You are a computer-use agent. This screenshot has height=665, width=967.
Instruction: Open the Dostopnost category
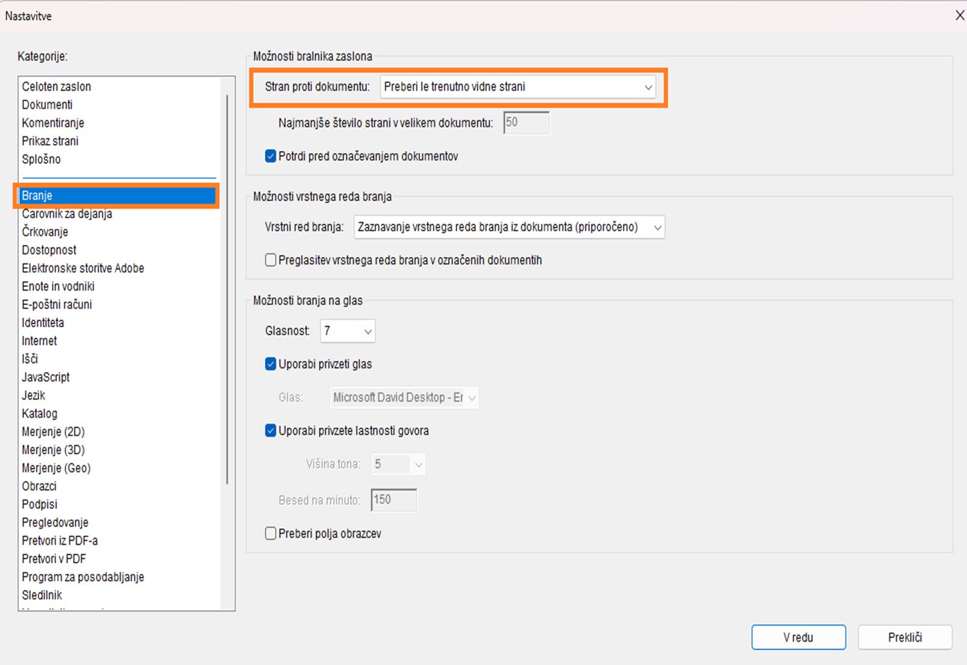click(x=49, y=250)
